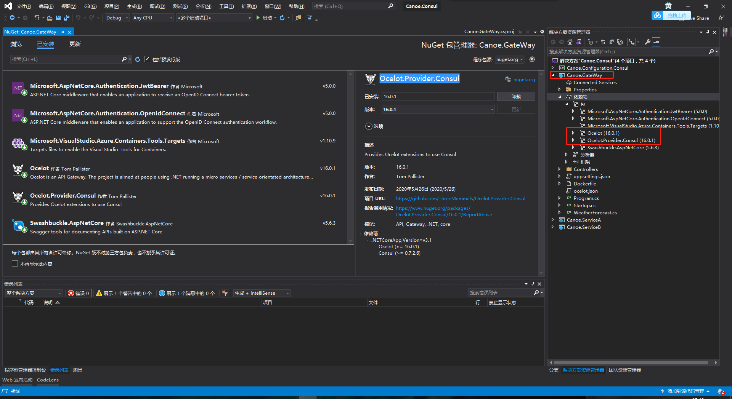Toggle the warnings filter button
This screenshot has height=399, width=732.
pyautogui.click(x=124, y=293)
